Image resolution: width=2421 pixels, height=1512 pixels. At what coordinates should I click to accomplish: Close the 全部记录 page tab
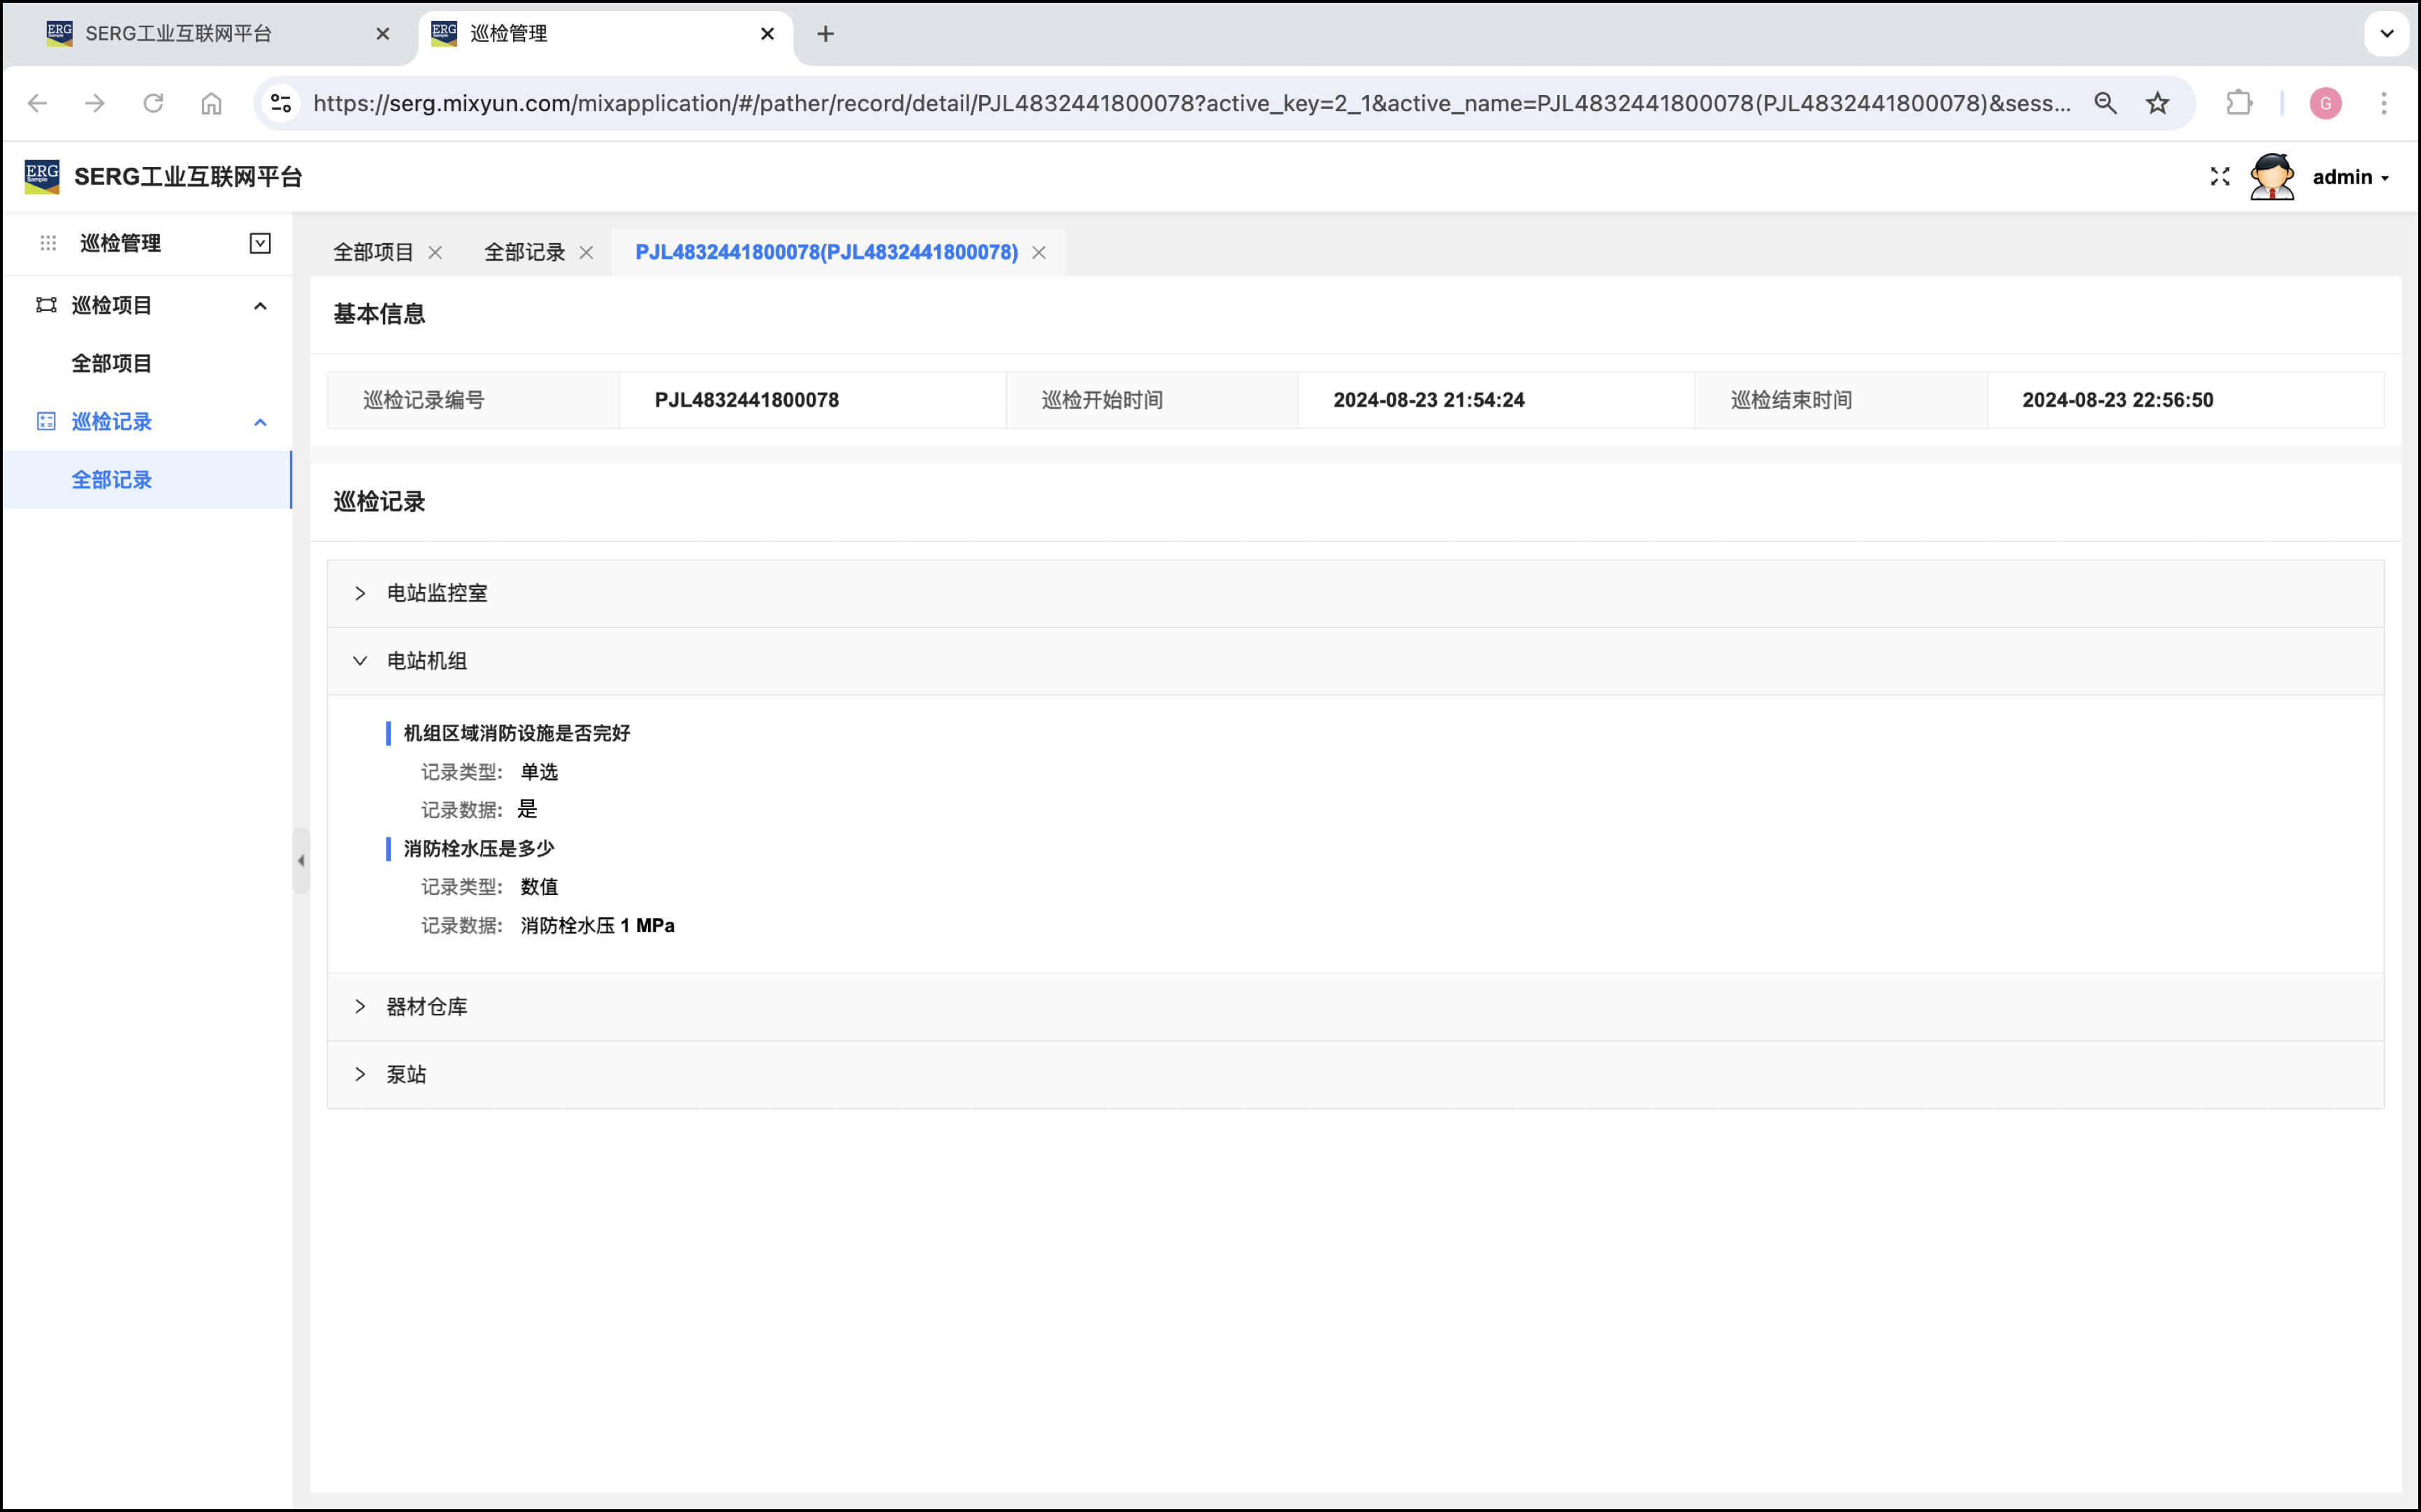(x=587, y=252)
